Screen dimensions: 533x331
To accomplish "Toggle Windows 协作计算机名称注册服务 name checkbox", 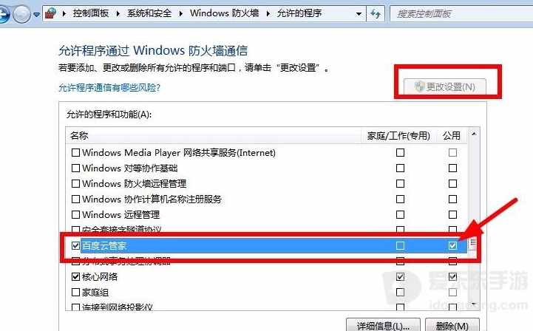I will [x=76, y=199].
